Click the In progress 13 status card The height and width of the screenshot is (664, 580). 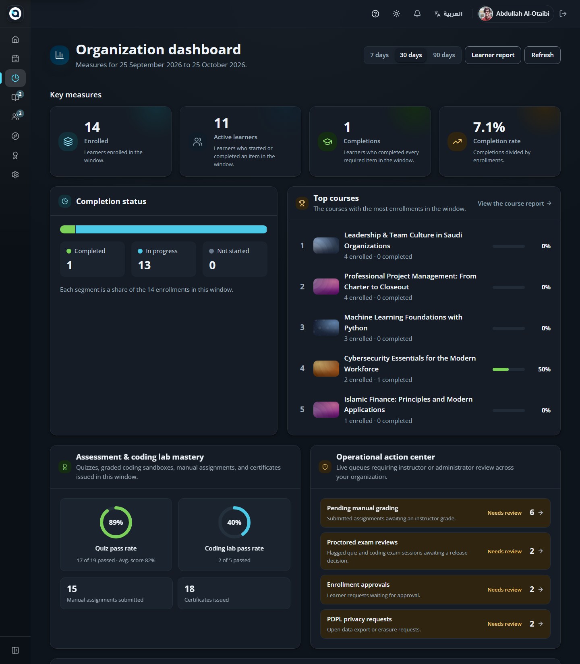[164, 259]
